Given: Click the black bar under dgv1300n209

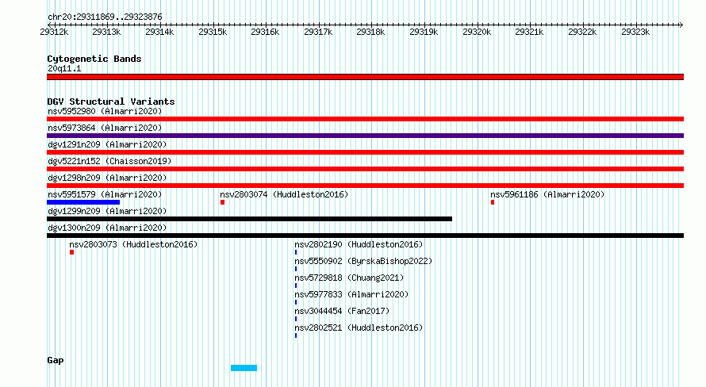Looking at the screenshot, I should tap(365, 236).
